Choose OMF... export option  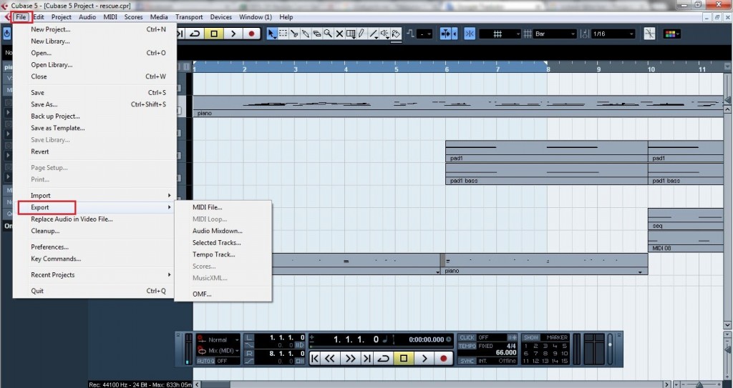click(x=202, y=294)
